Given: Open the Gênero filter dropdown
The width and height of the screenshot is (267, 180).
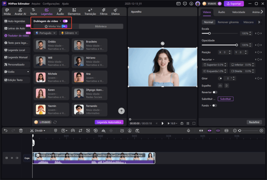Looking at the screenshot, I should pyautogui.click(x=69, y=33).
